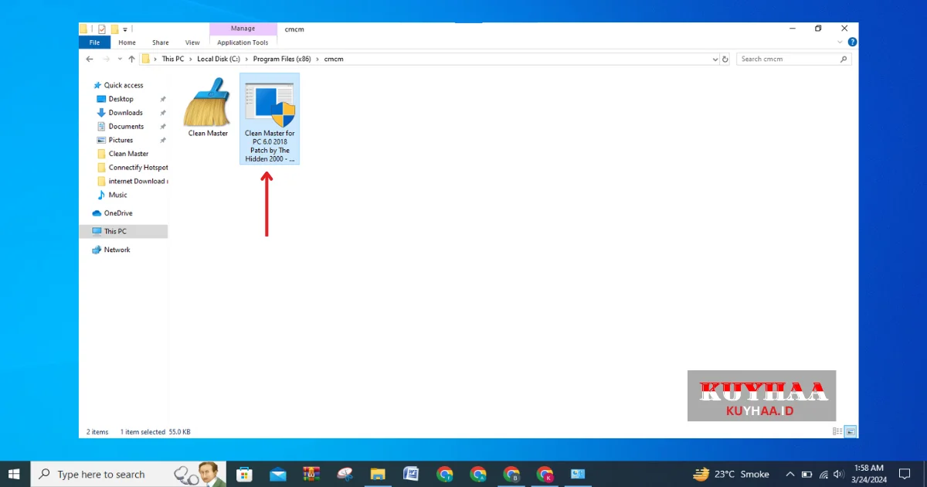
Task: Click This PC in the address bar
Action: pyautogui.click(x=172, y=59)
